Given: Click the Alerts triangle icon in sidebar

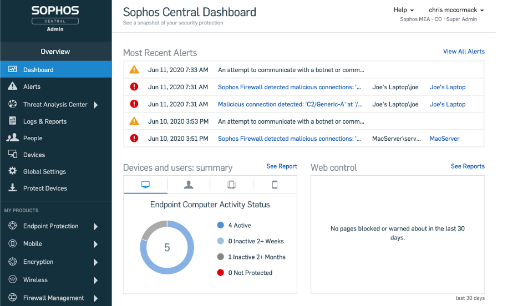Looking at the screenshot, I should tap(12, 86).
